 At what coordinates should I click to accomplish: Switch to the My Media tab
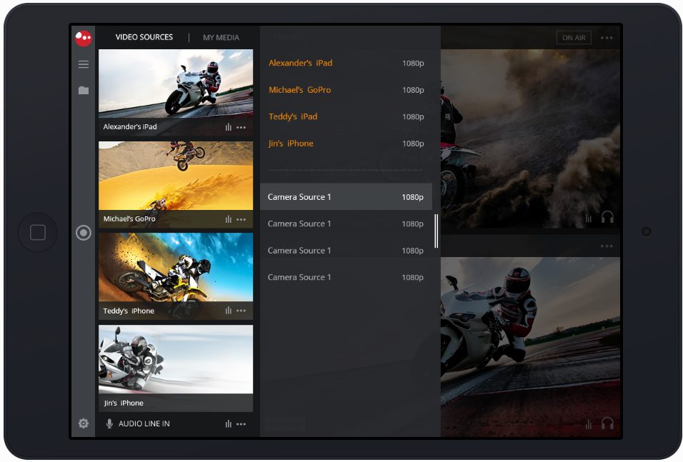(x=221, y=37)
